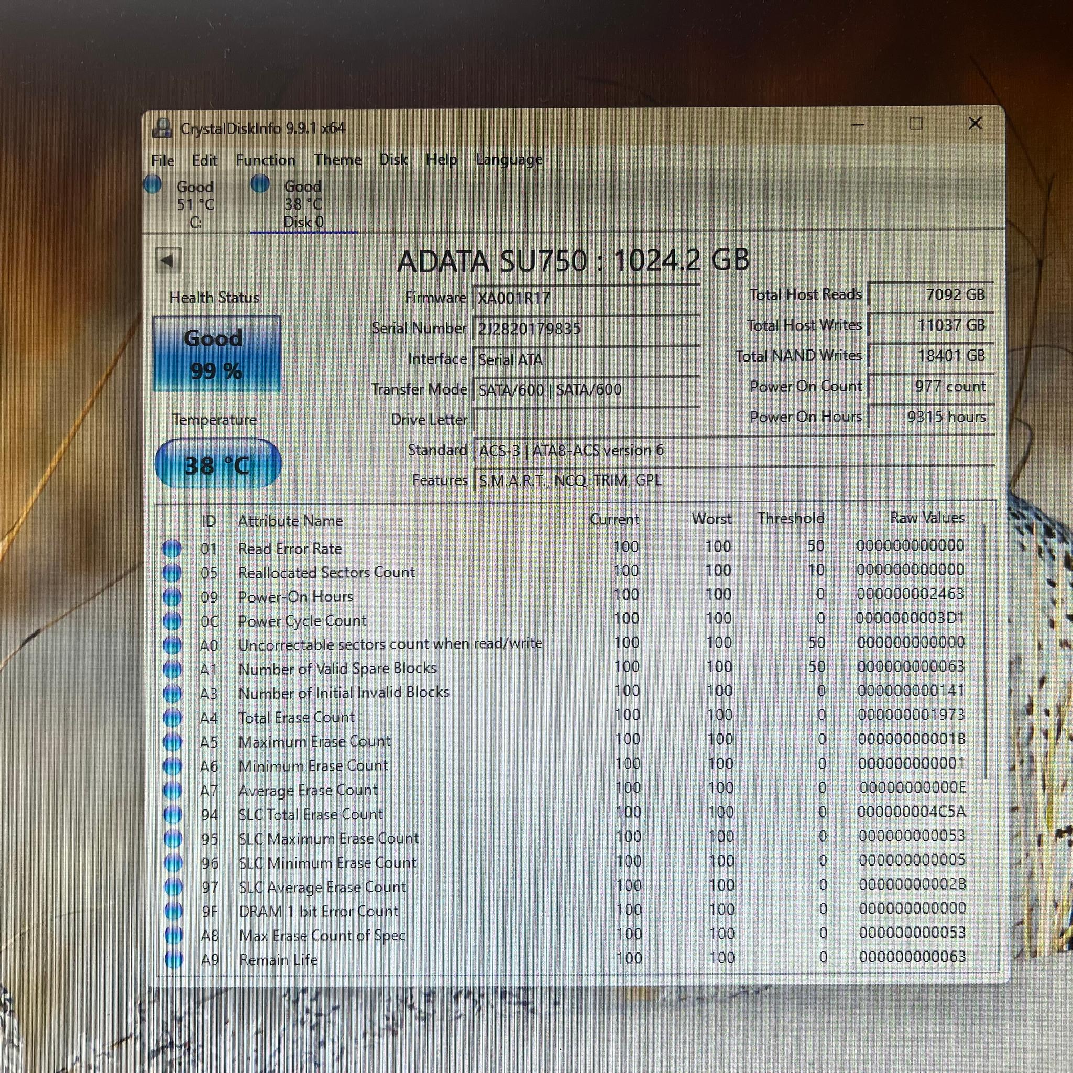Click status orb of Maximum Erase Count row
The height and width of the screenshot is (1073, 1073).
pos(173,742)
